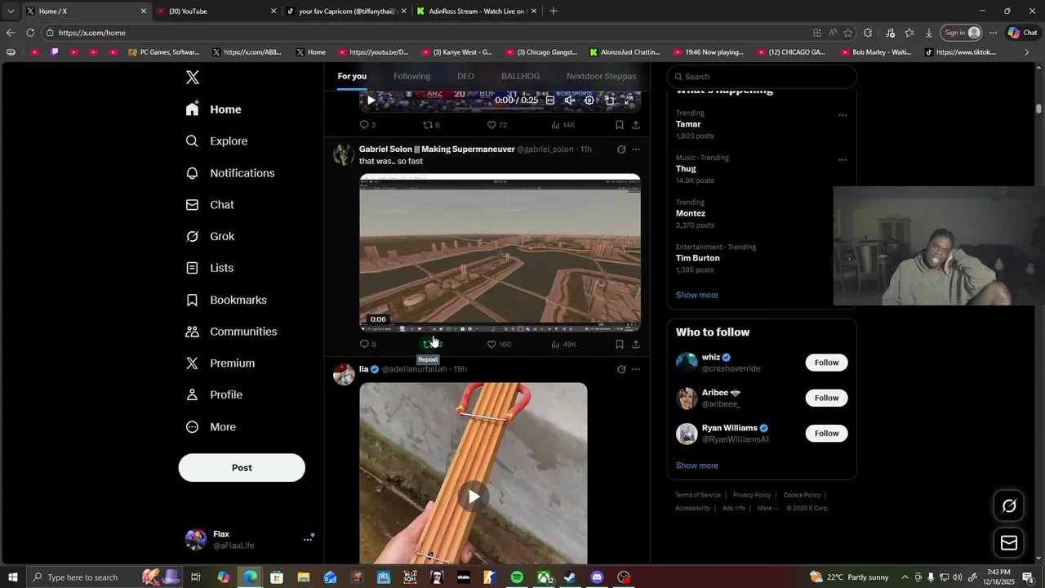This screenshot has width=1045, height=588.
Task: Open options for the Tamar trend
Action: pos(843,115)
